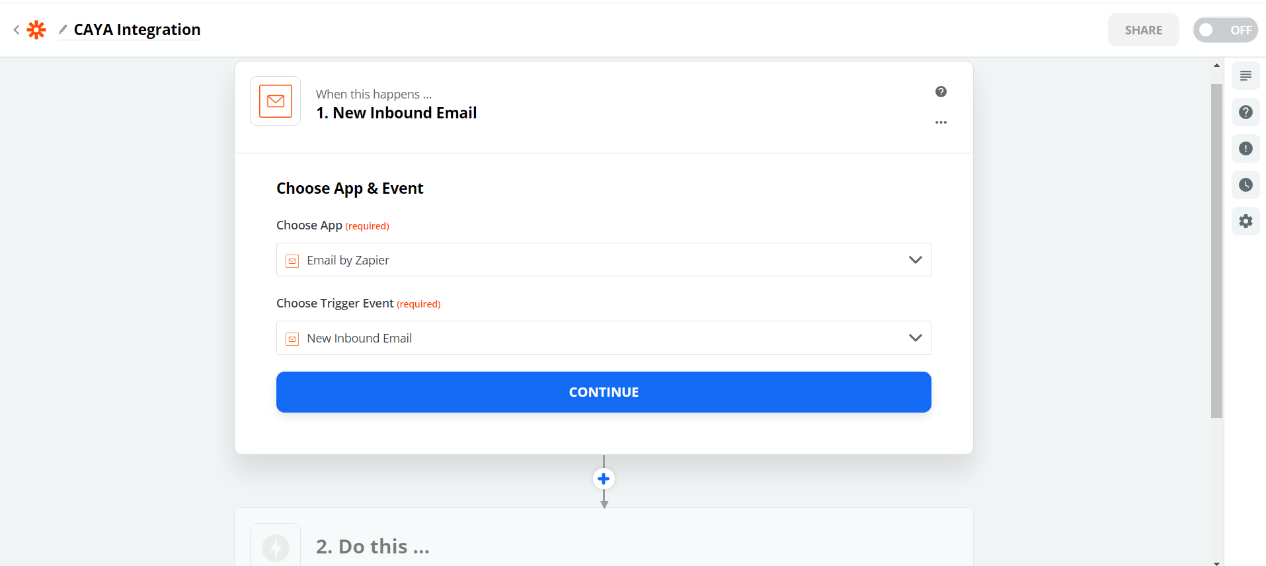Viewport: 1266px width, 566px height.
Task: Select the step title New Inbound Email
Action: [396, 113]
